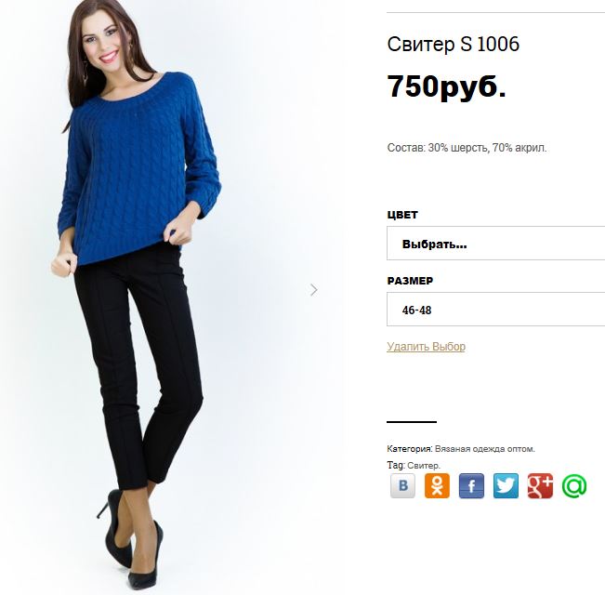Click the РАЗМЕР field label
605x595 pixels.
click(410, 281)
